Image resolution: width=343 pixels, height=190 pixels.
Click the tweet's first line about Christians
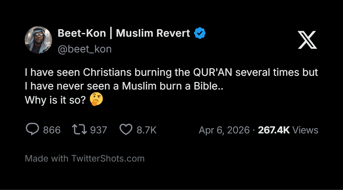click(171, 73)
